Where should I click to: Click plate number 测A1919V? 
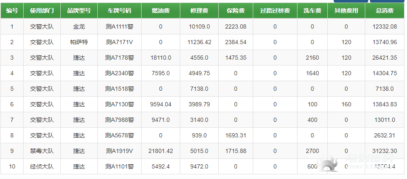pyautogui.click(x=119, y=151)
